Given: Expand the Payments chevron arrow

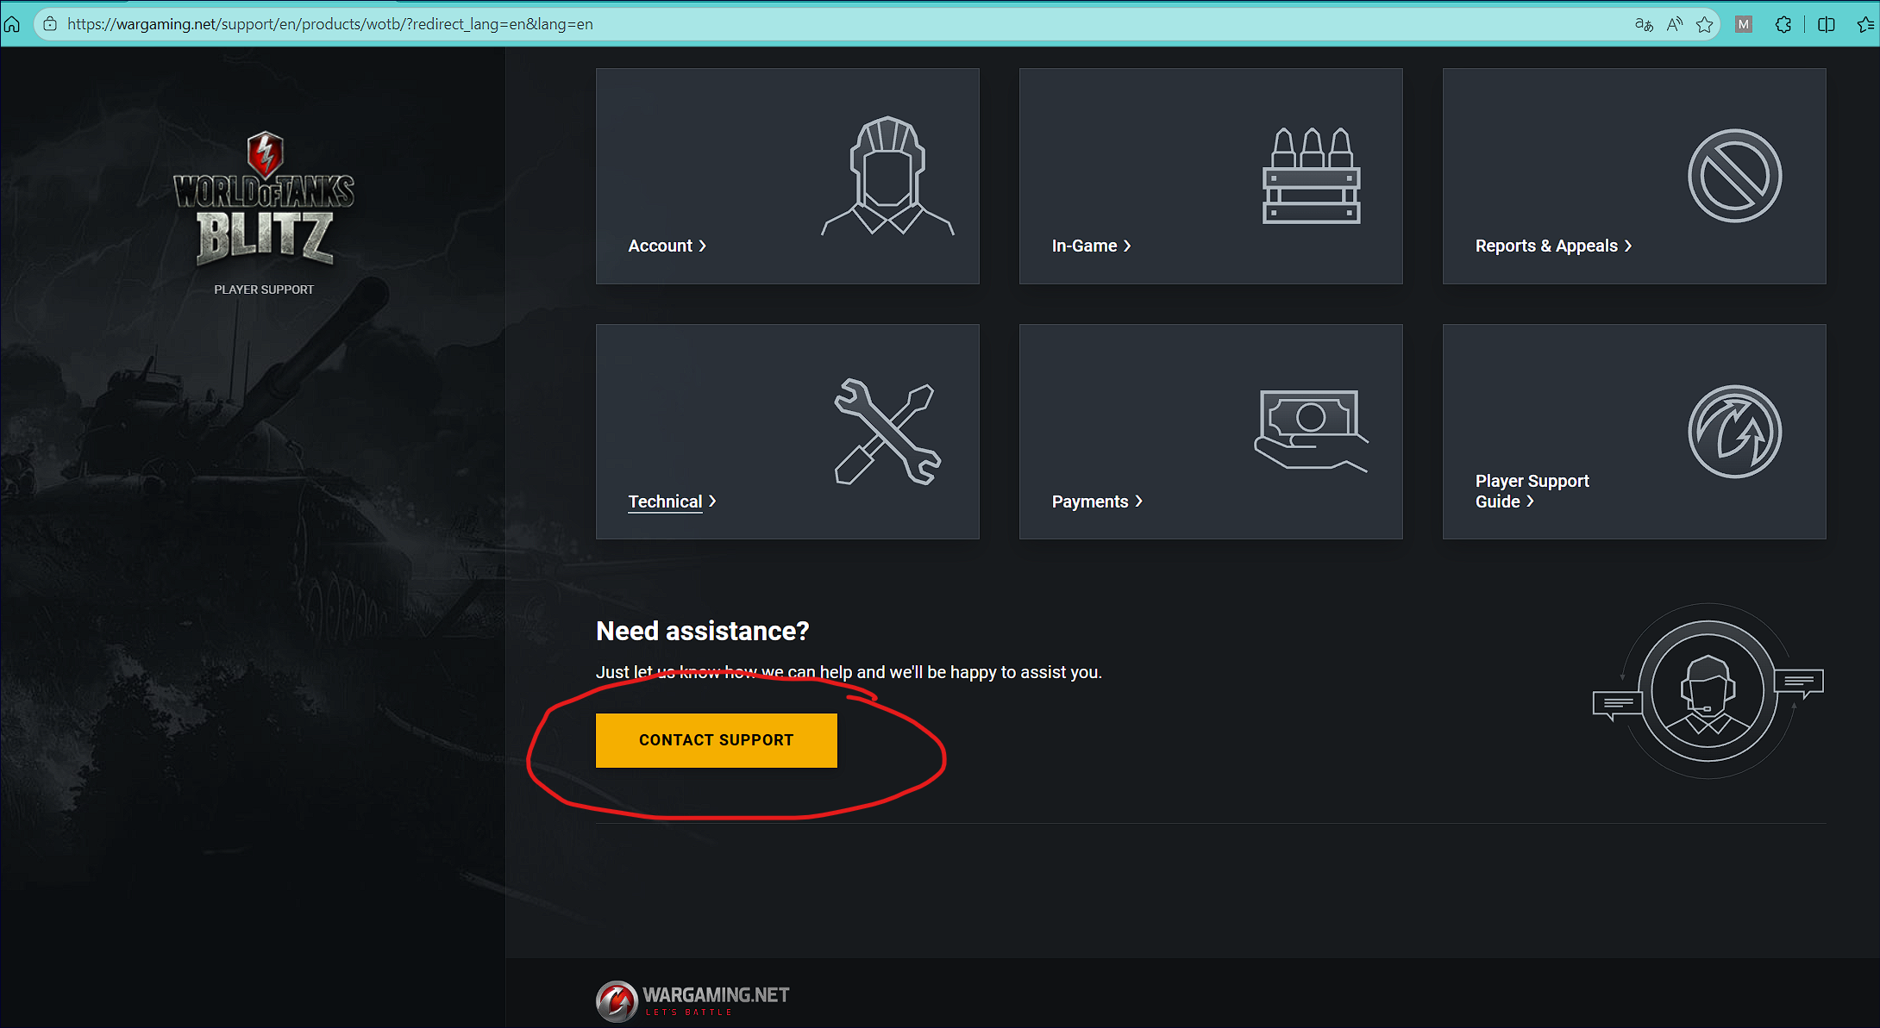Looking at the screenshot, I should tap(1139, 501).
